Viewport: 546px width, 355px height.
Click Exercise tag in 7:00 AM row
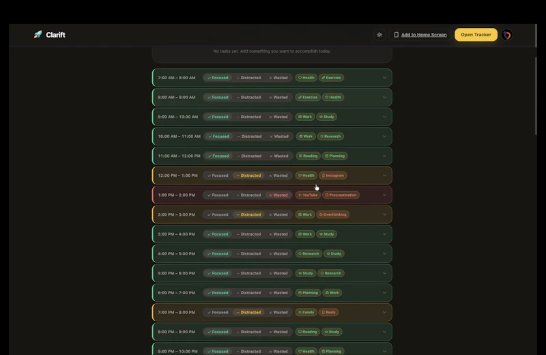pyautogui.click(x=331, y=78)
